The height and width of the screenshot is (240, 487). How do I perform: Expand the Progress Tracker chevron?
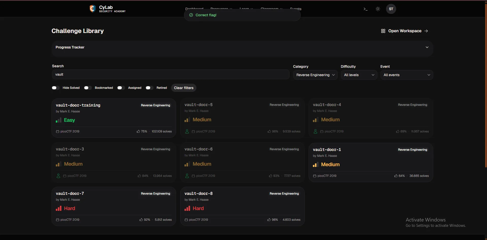427,47
